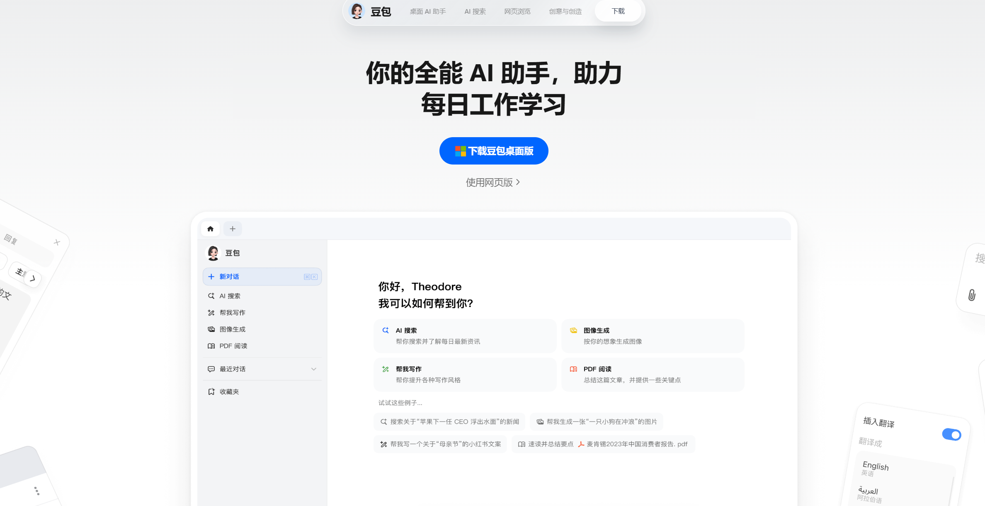The width and height of the screenshot is (985, 506).
Task: Toggle the 插入翻译 switch
Action: coord(951,434)
